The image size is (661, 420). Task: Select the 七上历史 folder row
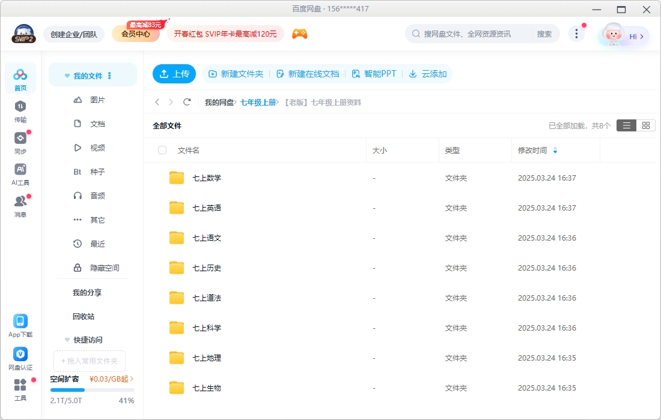coord(400,268)
